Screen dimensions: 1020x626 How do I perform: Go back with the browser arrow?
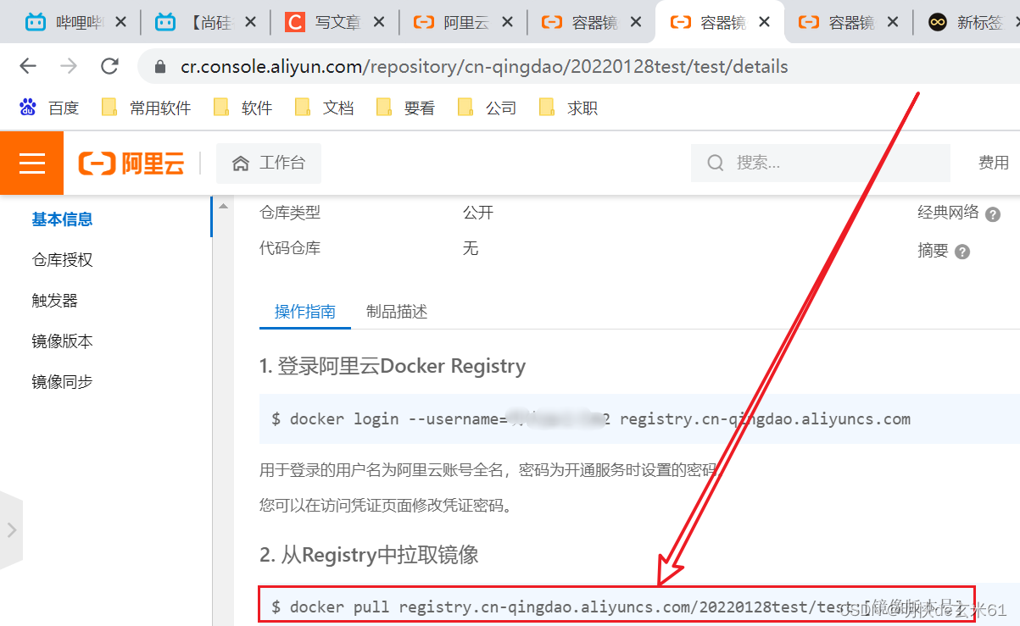(x=28, y=66)
